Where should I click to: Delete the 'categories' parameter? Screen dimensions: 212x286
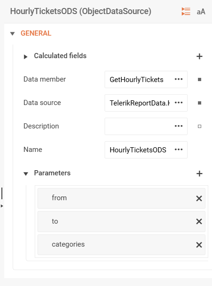click(x=199, y=245)
